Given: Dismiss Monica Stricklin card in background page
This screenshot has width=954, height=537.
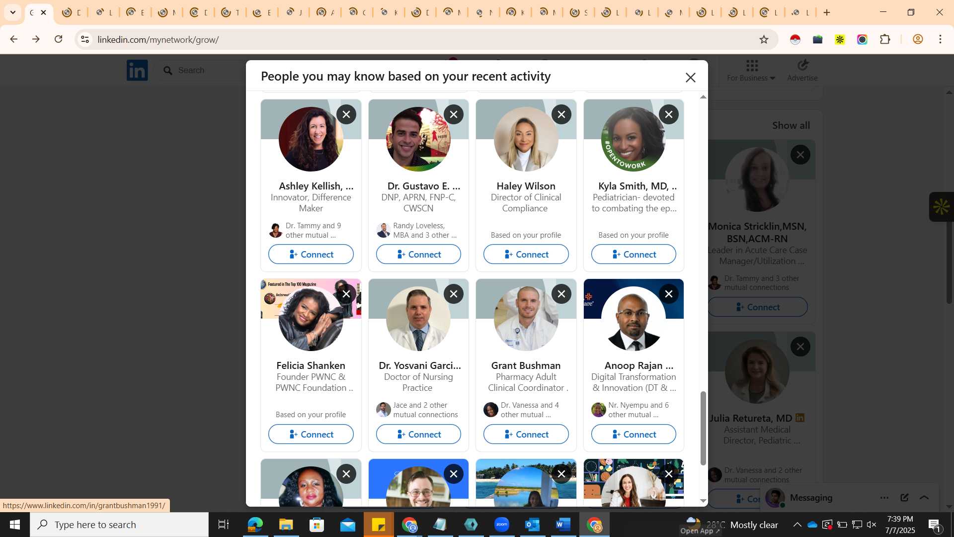Looking at the screenshot, I should point(800,155).
